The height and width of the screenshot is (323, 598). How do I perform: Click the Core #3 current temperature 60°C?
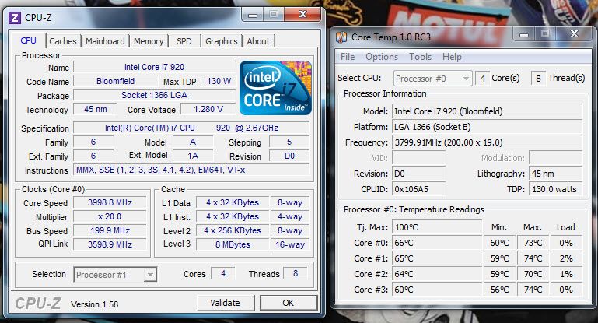(x=437, y=290)
